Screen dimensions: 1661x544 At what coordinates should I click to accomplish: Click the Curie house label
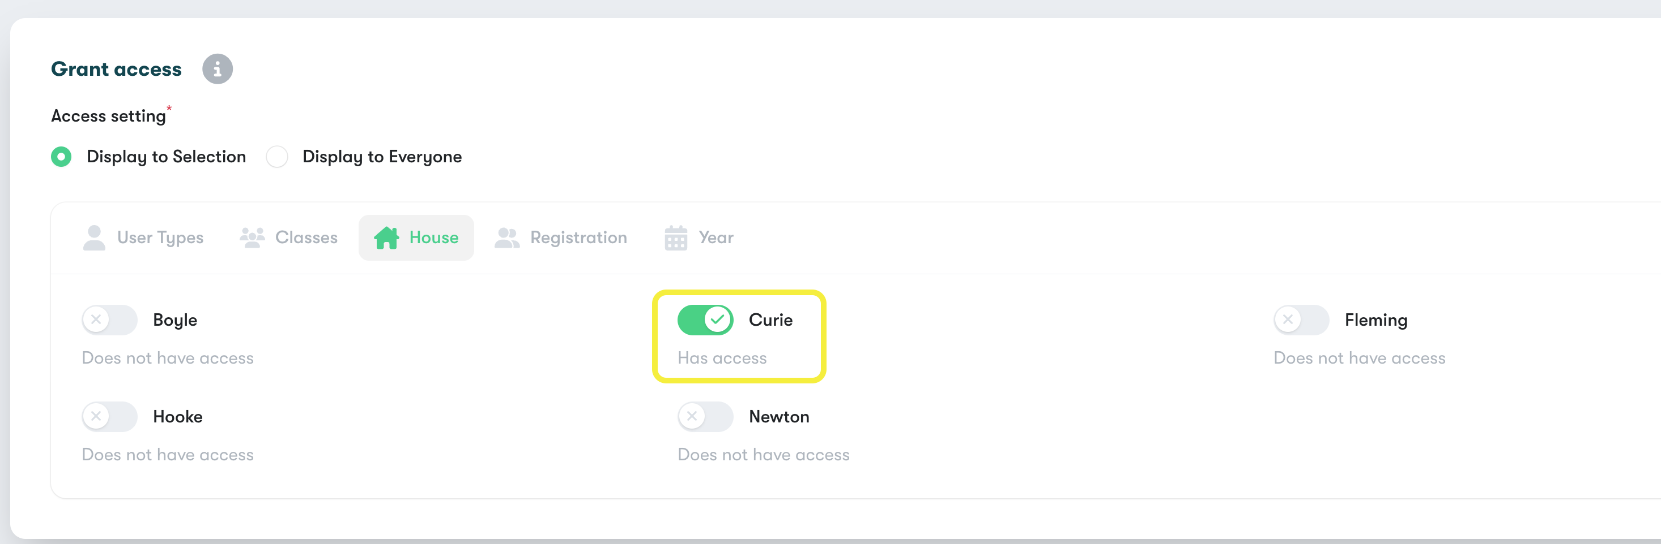click(770, 320)
